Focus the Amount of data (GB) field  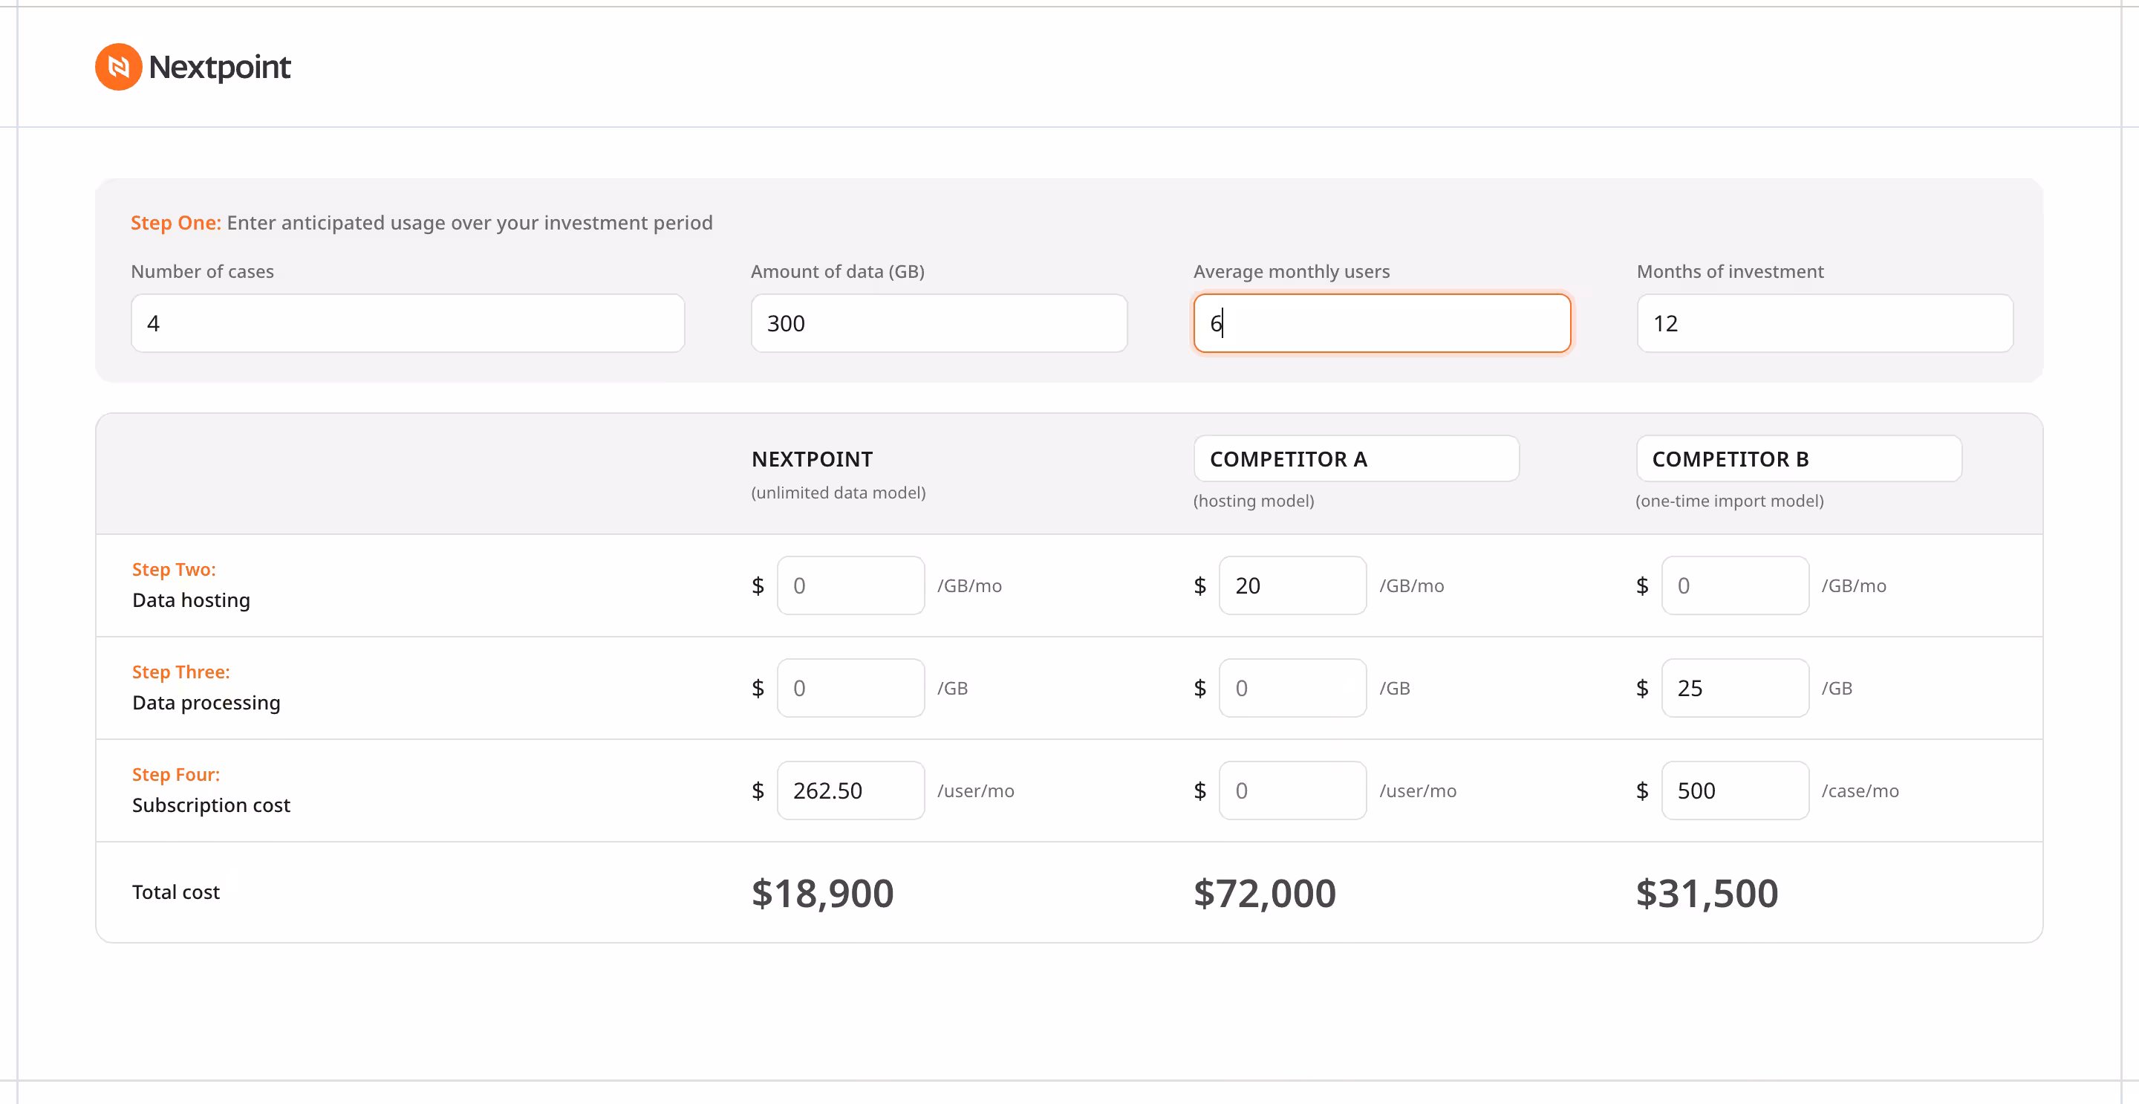pyautogui.click(x=939, y=323)
